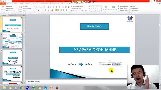This screenshot has height=90, width=161.
Task: Select the rectangle shape in the shapes gallery
Action: [x=96, y=7]
